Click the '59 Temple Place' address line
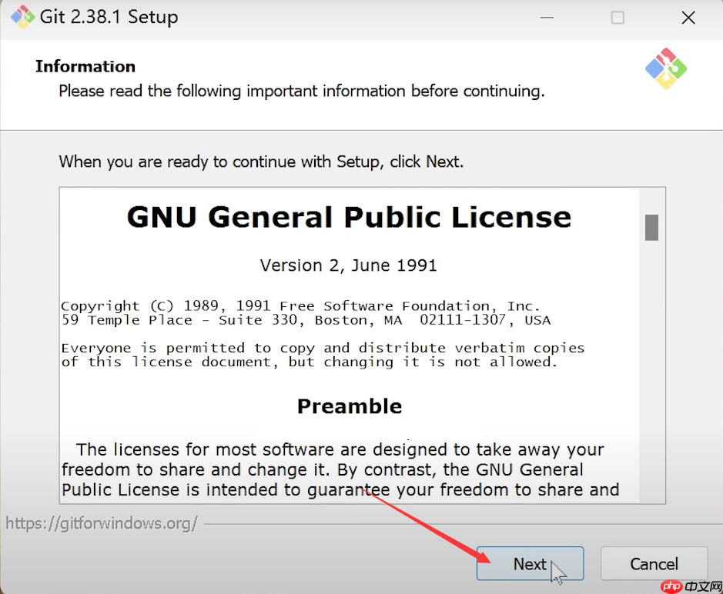This screenshot has height=594, width=723. click(x=306, y=320)
